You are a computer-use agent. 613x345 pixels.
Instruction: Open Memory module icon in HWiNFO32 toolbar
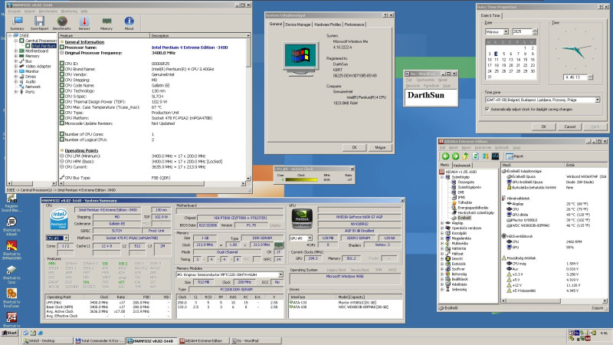pos(107,23)
